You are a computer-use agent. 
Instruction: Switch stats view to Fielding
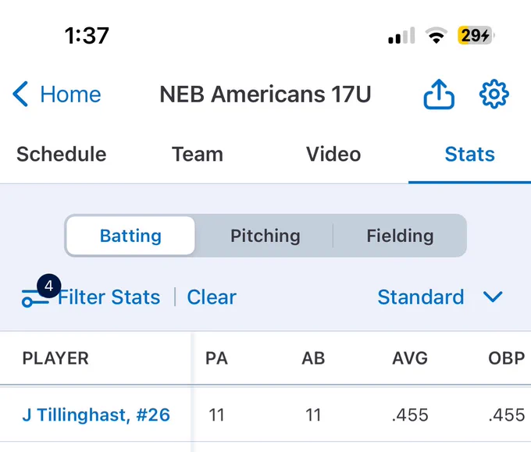[x=400, y=236]
